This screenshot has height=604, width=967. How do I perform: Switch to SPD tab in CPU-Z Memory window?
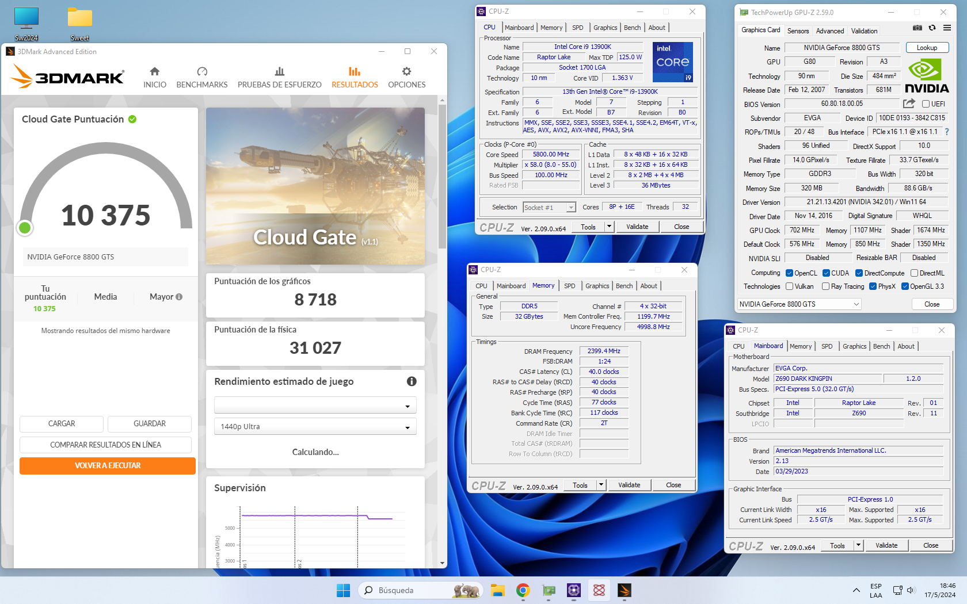569,286
